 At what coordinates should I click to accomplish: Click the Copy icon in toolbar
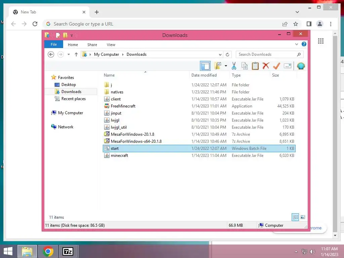[x=245, y=66]
